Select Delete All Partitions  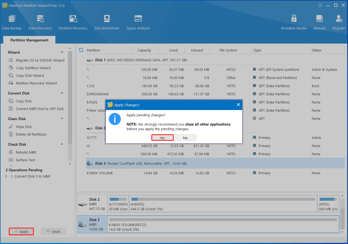[x=28, y=134]
